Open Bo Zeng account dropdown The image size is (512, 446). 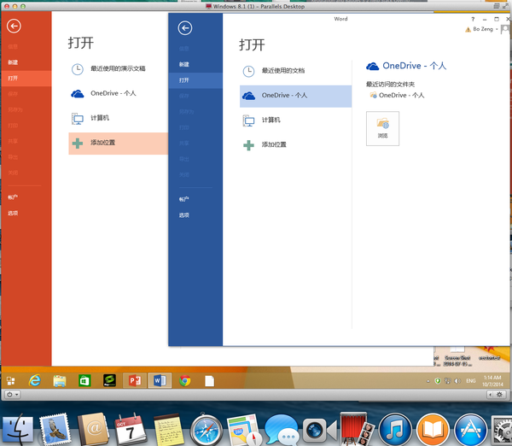(x=483, y=29)
